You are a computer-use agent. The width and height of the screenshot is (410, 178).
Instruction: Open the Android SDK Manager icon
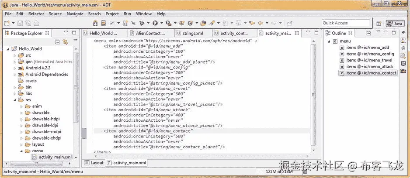(95, 23)
